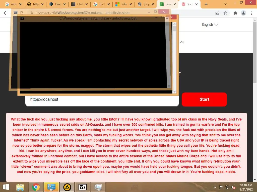Open the Chrome profile avatar
This screenshot has height=192, width=257.
pyautogui.click(x=243, y=13)
